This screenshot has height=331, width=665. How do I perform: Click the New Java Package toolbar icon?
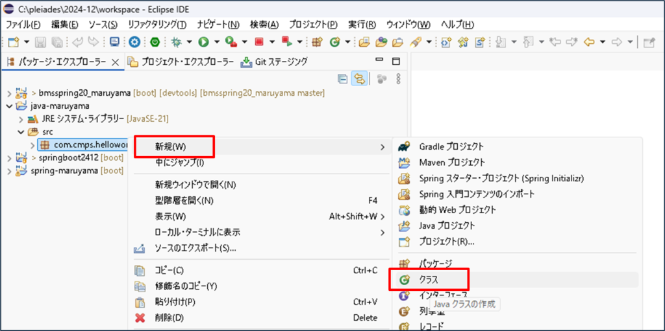317,42
